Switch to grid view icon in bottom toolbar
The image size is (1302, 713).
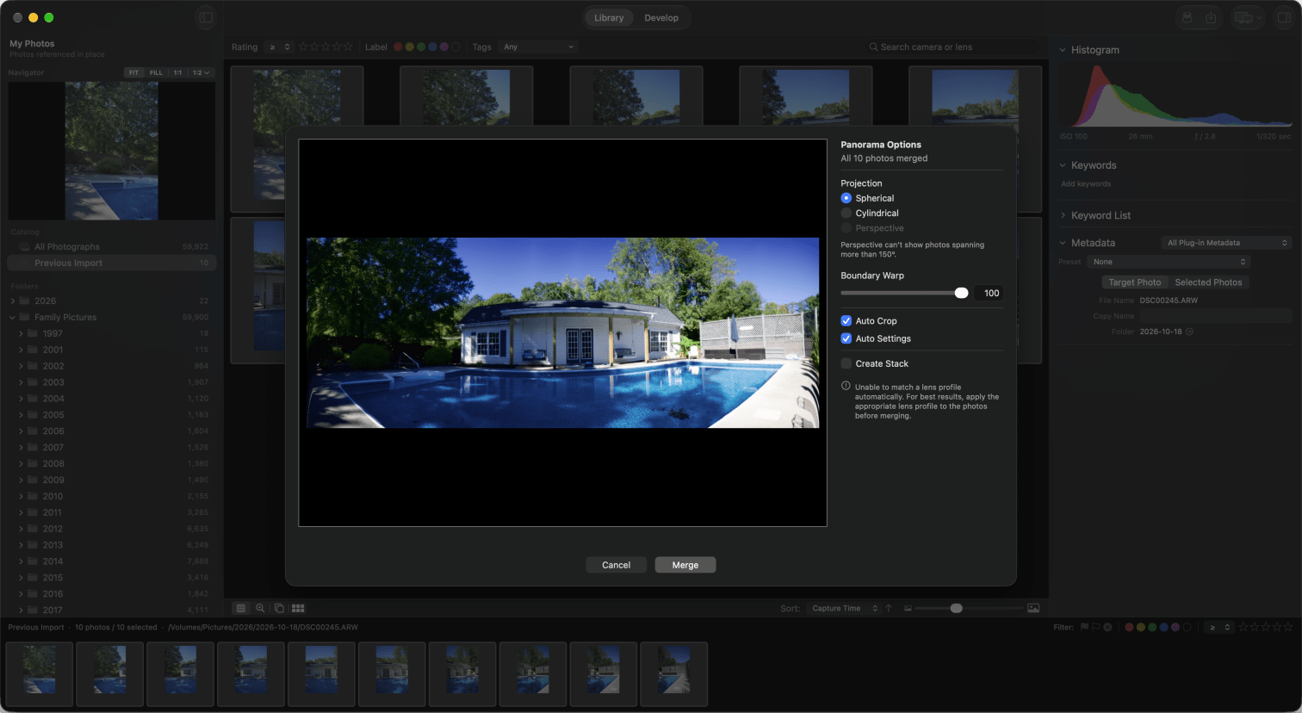(x=241, y=608)
